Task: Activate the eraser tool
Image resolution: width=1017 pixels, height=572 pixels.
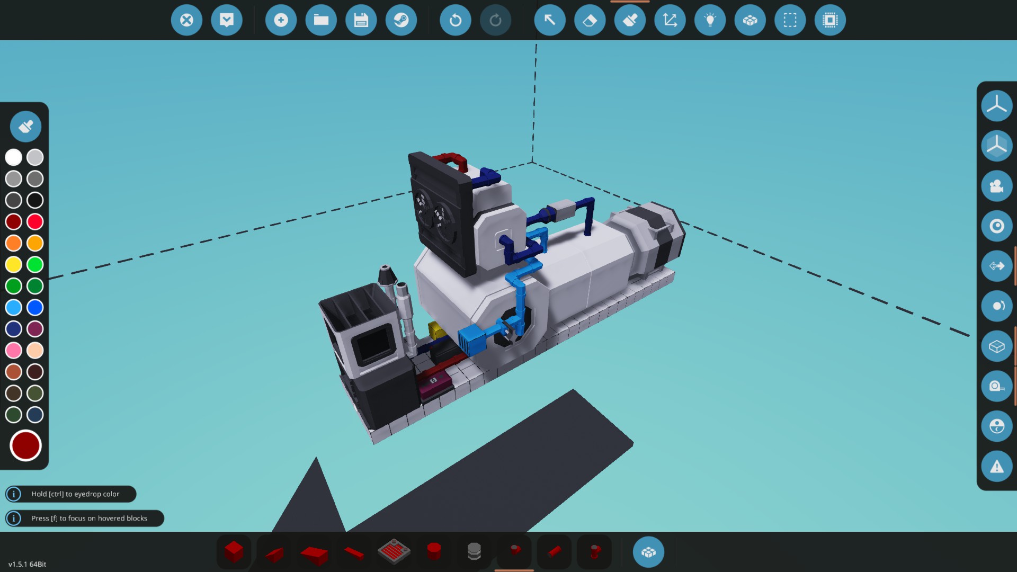Action: [x=590, y=20]
